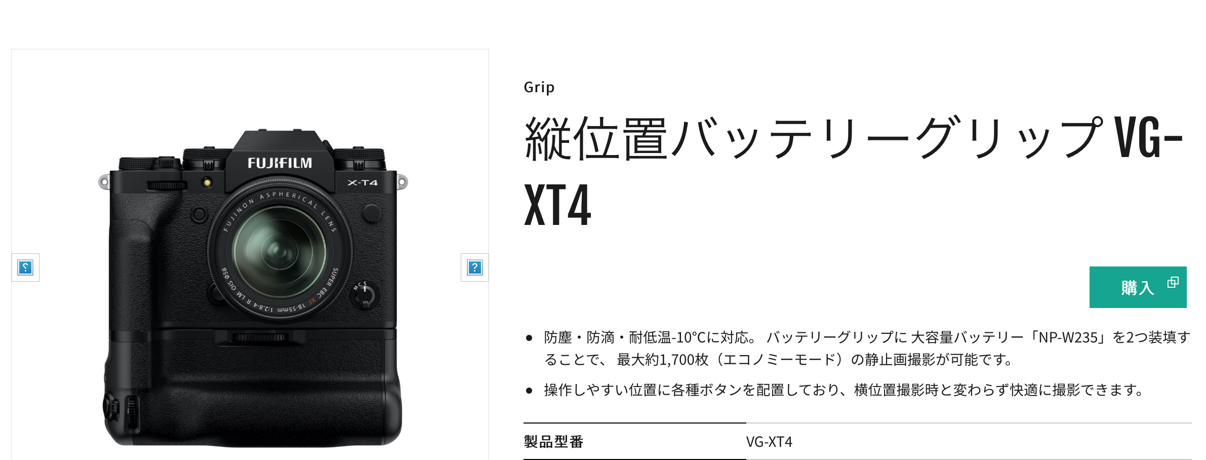Viewport: 1206px width, 460px height.
Task: Advance to the next product image
Action: tap(474, 267)
